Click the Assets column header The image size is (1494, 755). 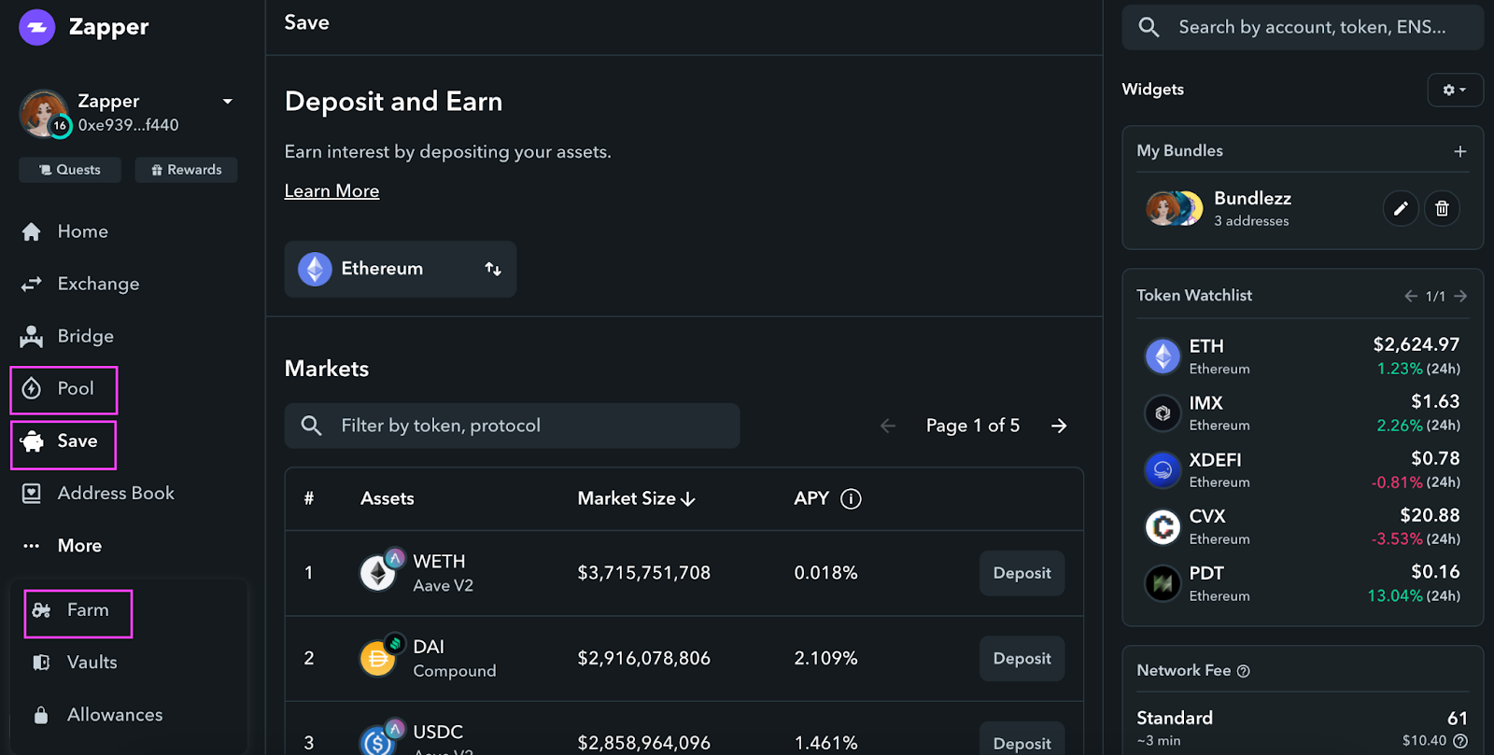388,498
